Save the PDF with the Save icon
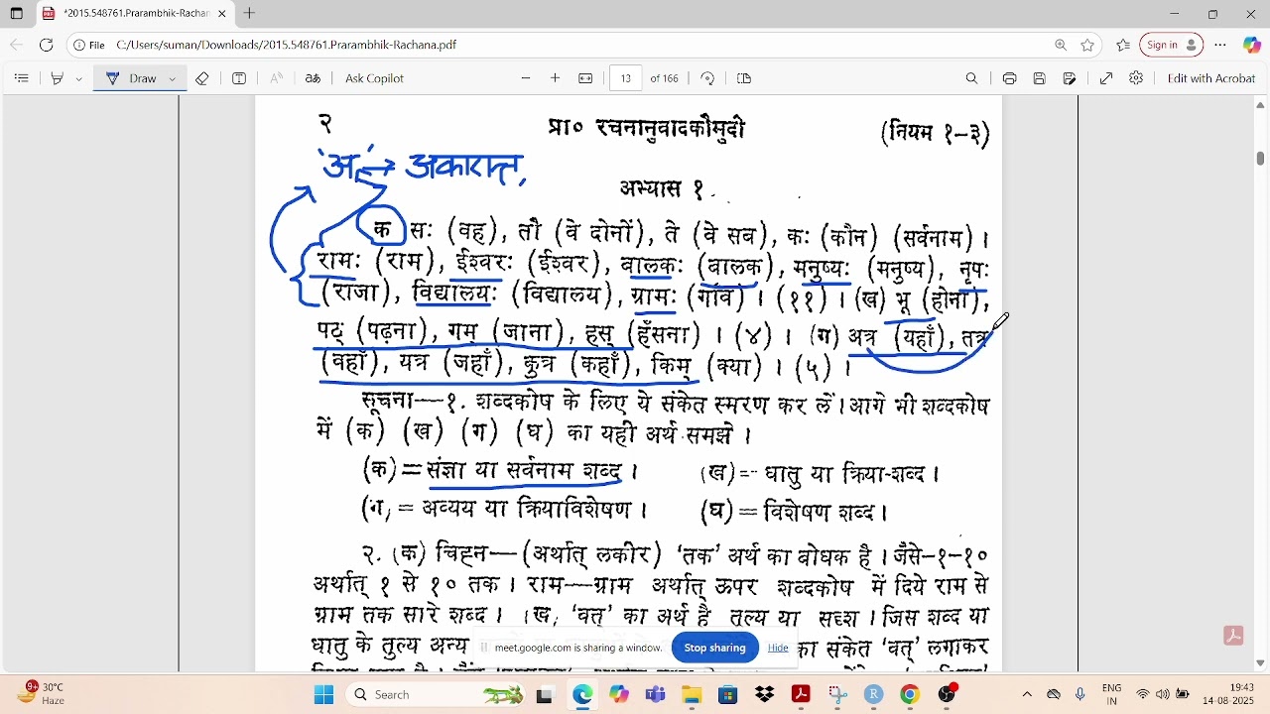Screen dimensions: 1270x714 [x=1040, y=78]
